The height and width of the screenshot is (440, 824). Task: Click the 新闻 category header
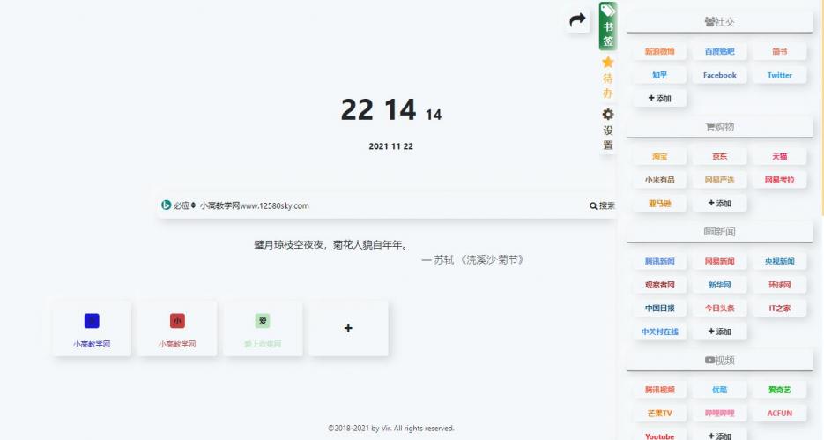(x=719, y=231)
